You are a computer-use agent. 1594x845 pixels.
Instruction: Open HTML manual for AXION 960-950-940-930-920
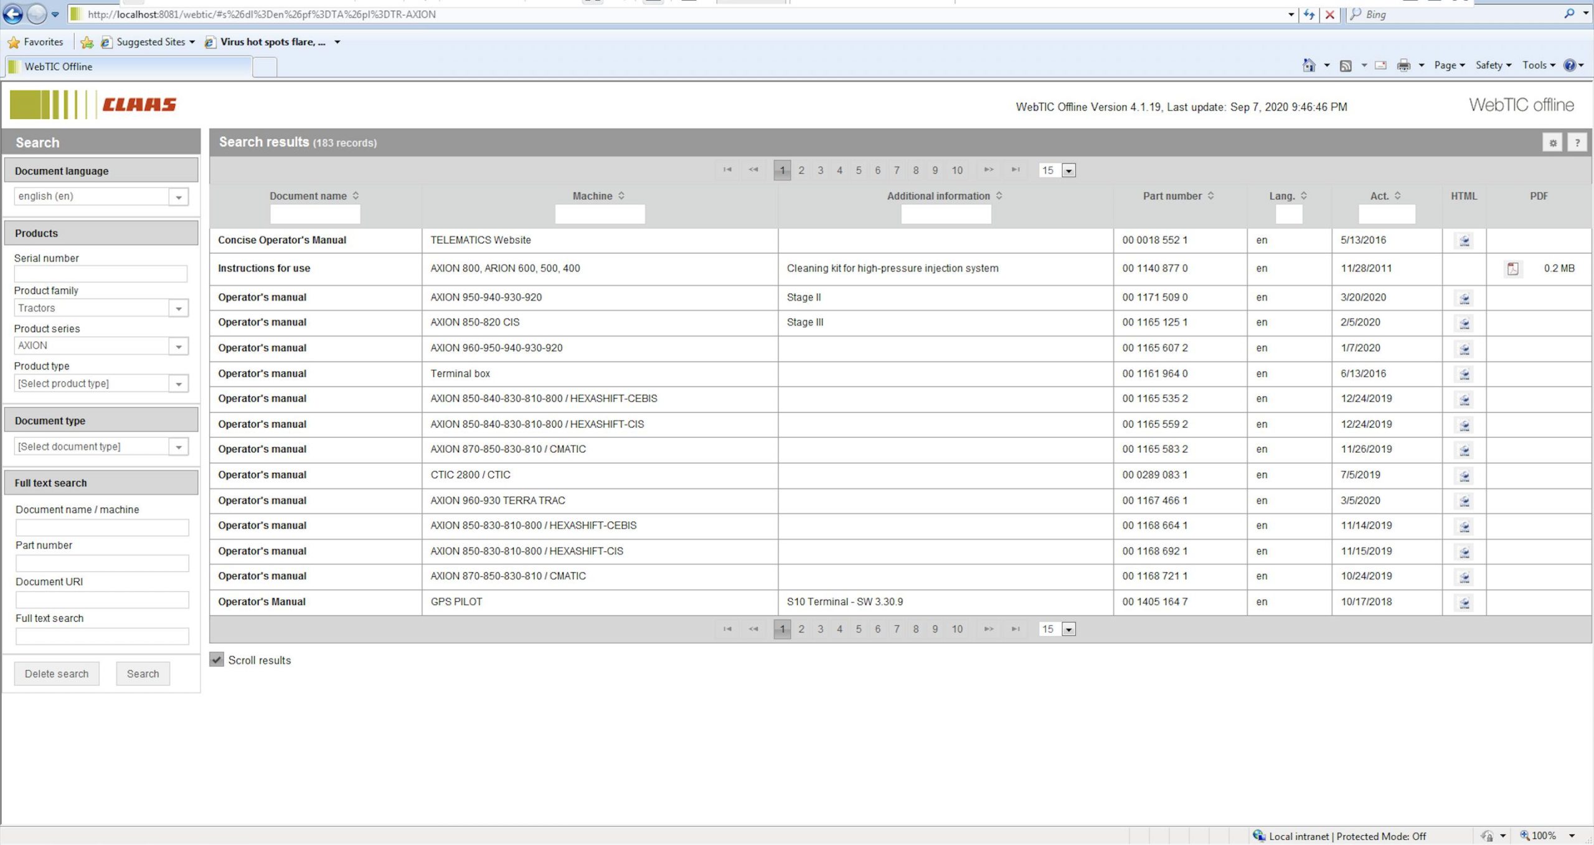1464,348
